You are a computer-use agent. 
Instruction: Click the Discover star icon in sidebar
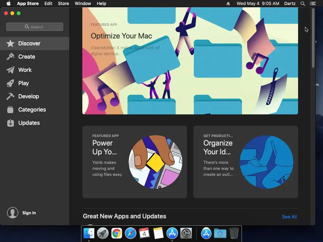[x=10, y=43]
